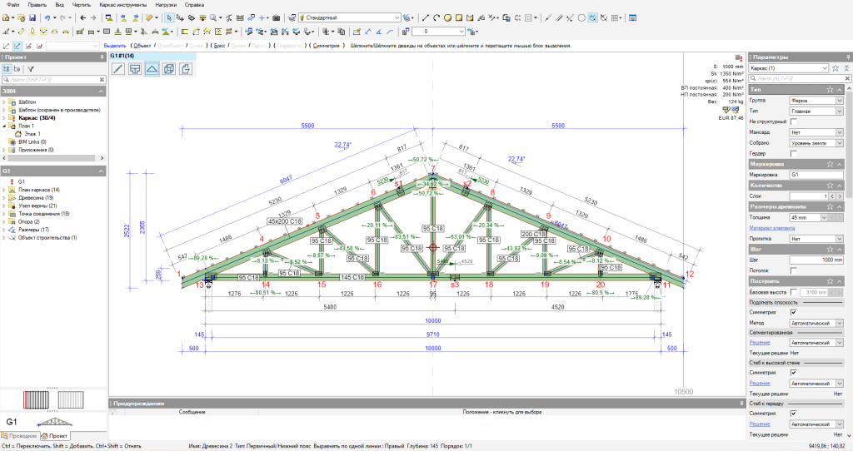The image size is (853, 451).
Task: Toggle the Гердер checkbox
Action: tap(793, 153)
